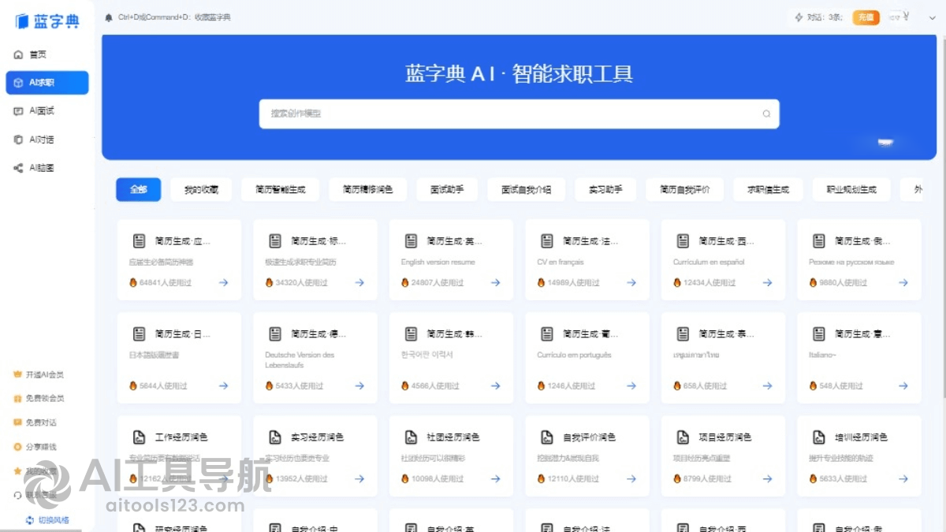Switch to 面试助手 tab

click(x=447, y=190)
